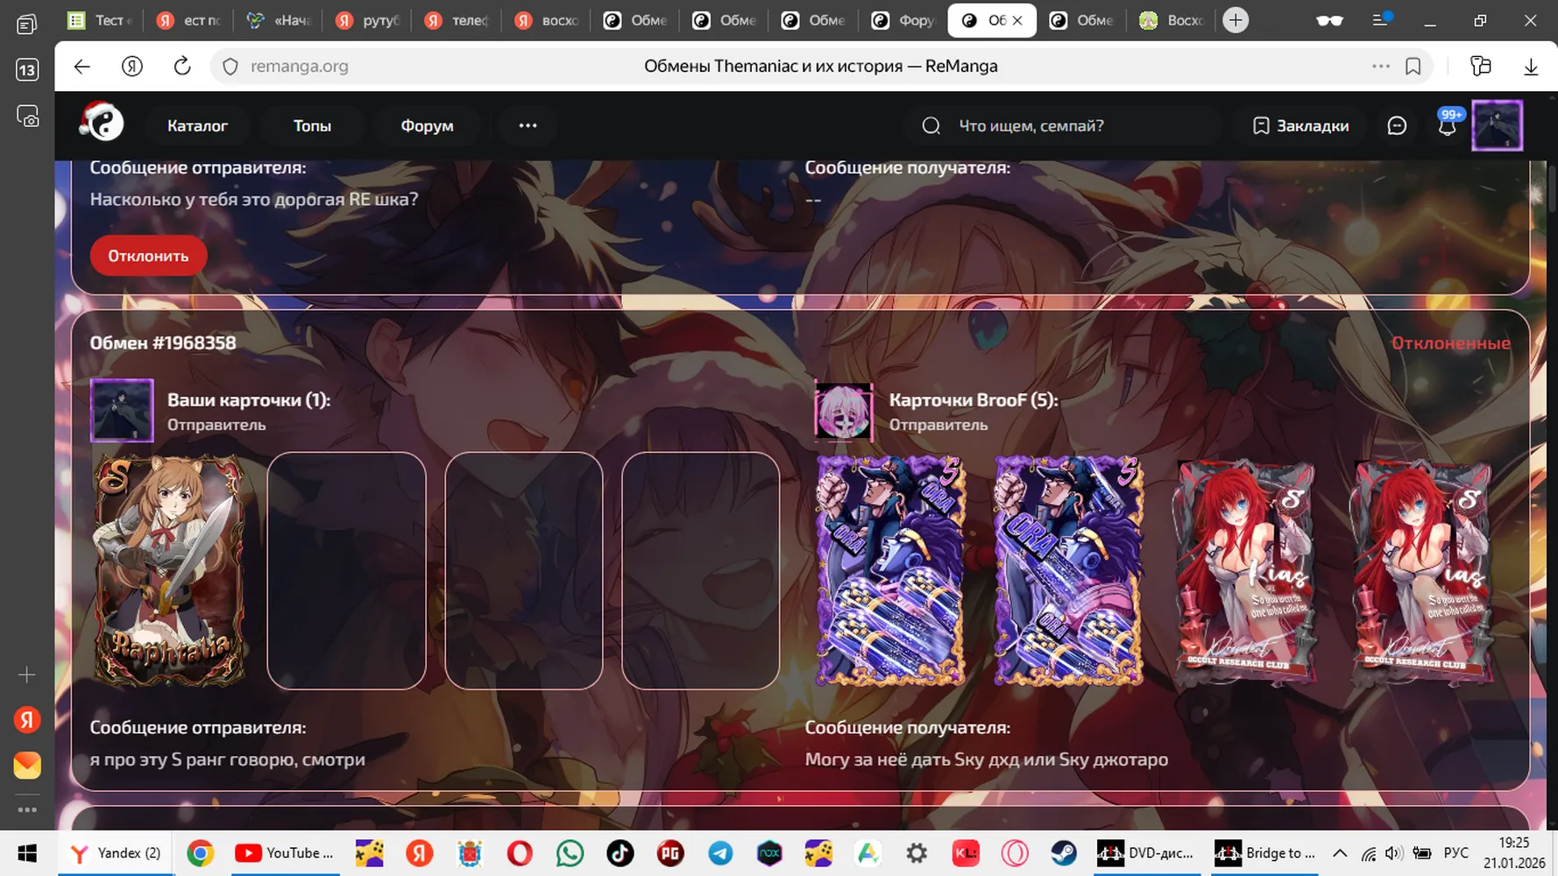Open the Yandex icon in sidebar
The width and height of the screenshot is (1558, 876).
coord(27,720)
